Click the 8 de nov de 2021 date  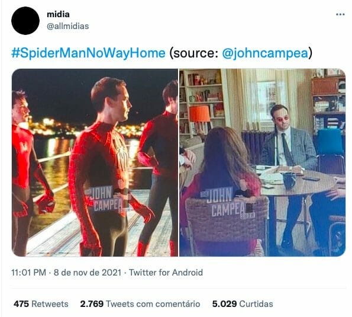88,273
